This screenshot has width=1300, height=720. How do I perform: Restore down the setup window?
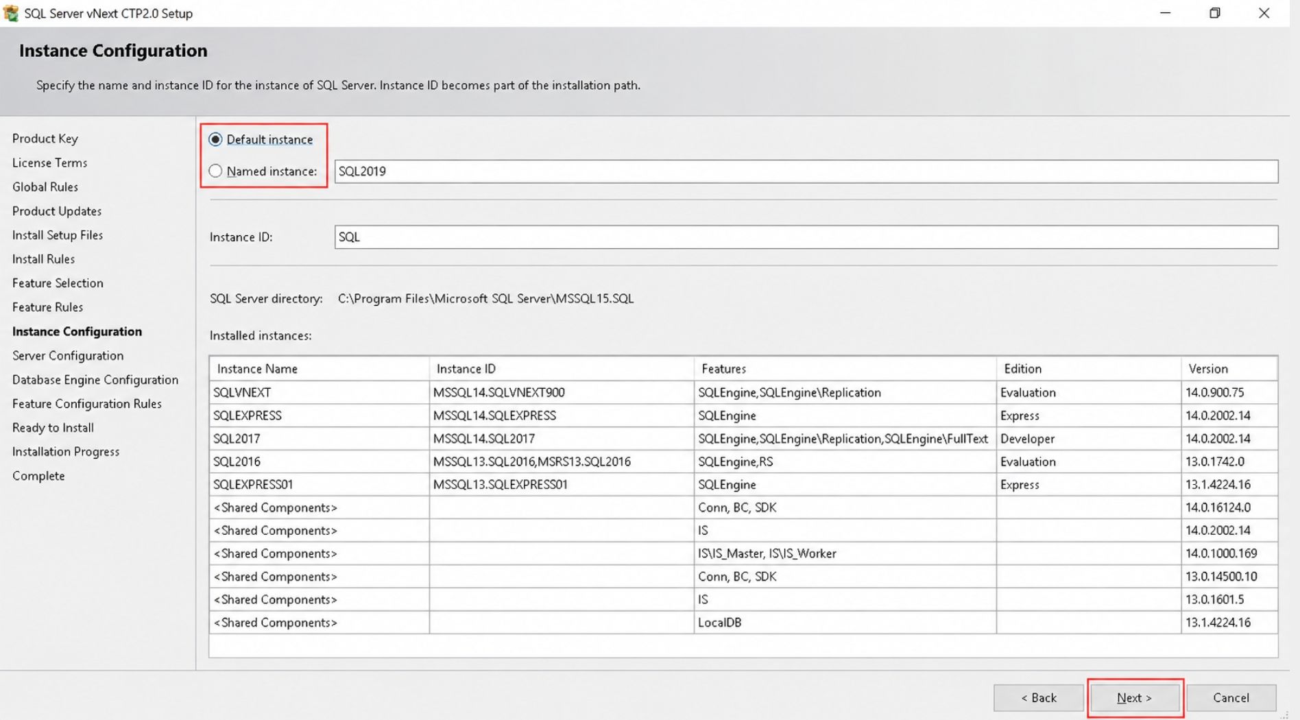click(1214, 13)
